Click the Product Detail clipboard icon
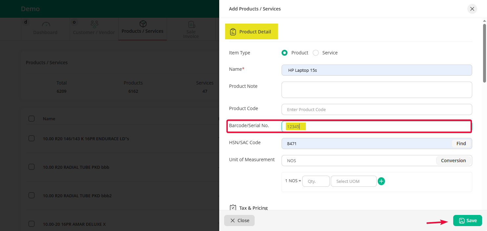Screen dimensions: 487x231 point(233,32)
